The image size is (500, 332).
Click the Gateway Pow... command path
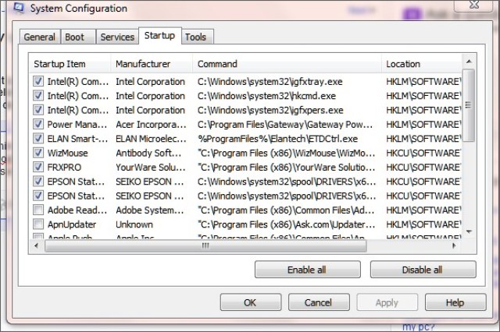click(x=285, y=125)
